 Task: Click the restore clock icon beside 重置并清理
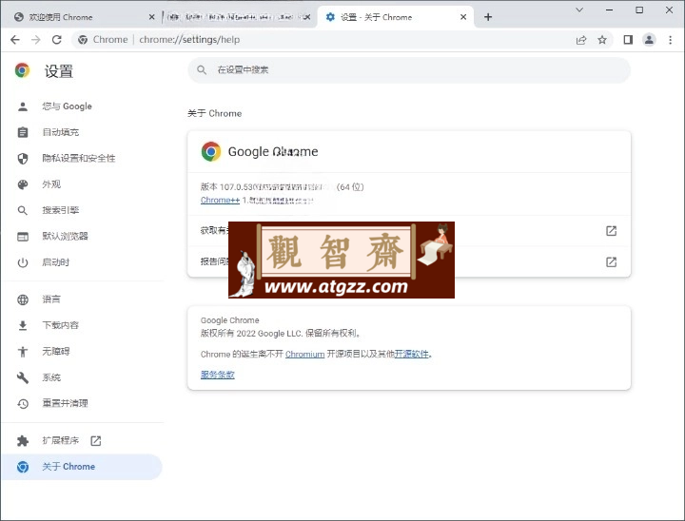click(x=23, y=403)
